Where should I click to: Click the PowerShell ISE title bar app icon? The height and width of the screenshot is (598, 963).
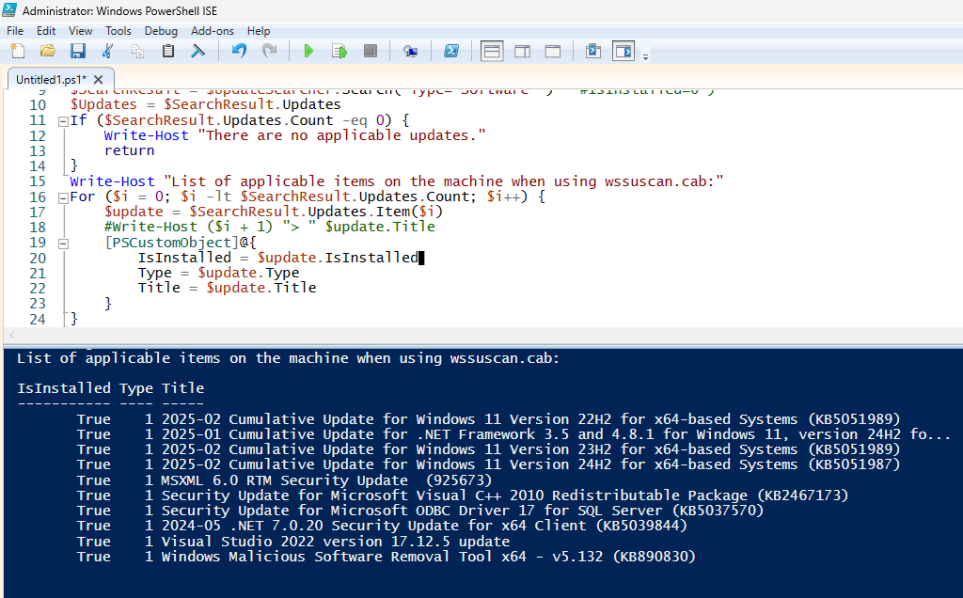(x=9, y=9)
